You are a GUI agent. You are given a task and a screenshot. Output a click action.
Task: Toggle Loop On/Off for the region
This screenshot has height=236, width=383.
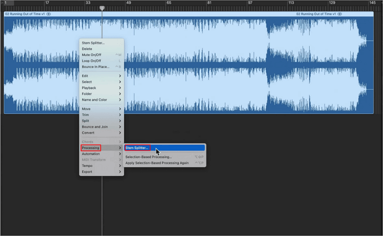click(91, 61)
